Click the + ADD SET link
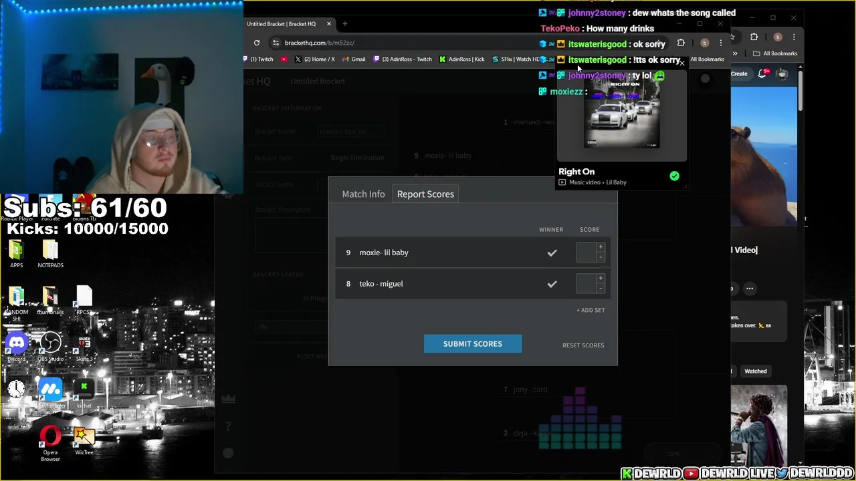This screenshot has height=481, width=856. pyautogui.click(x=591, y=310)
